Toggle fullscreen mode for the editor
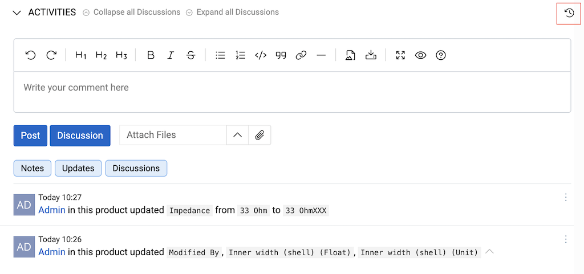Image resolution: width=584 pixels, height=274 pixels. click(x=400, y=55)
